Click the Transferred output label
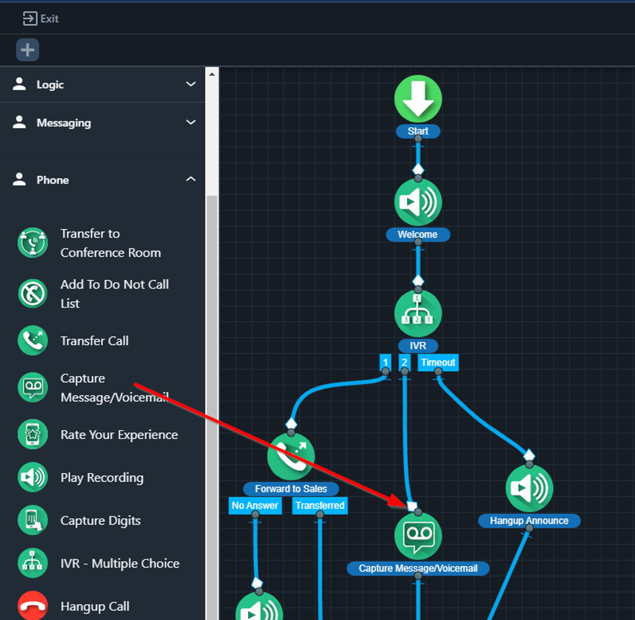The width and height of the screenshot is (635, 620). click(320, 505)
